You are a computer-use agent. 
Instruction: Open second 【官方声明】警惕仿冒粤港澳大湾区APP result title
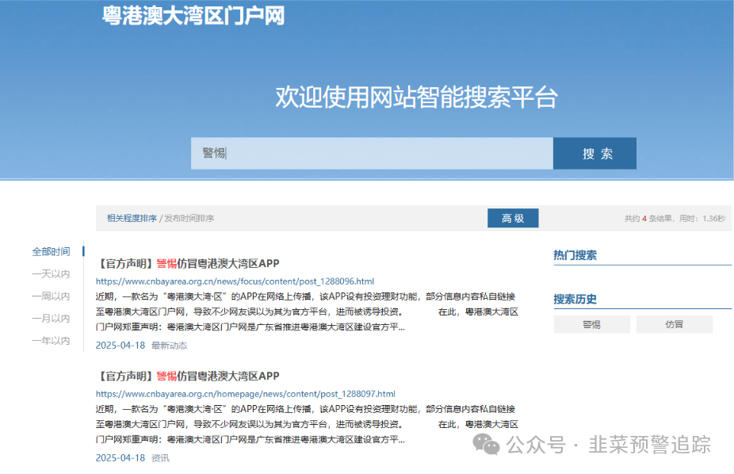tap(188, 376)
